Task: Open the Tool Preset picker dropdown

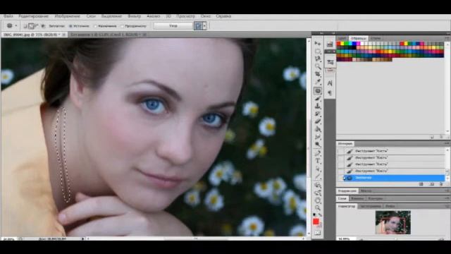Action: pos(16,25)
